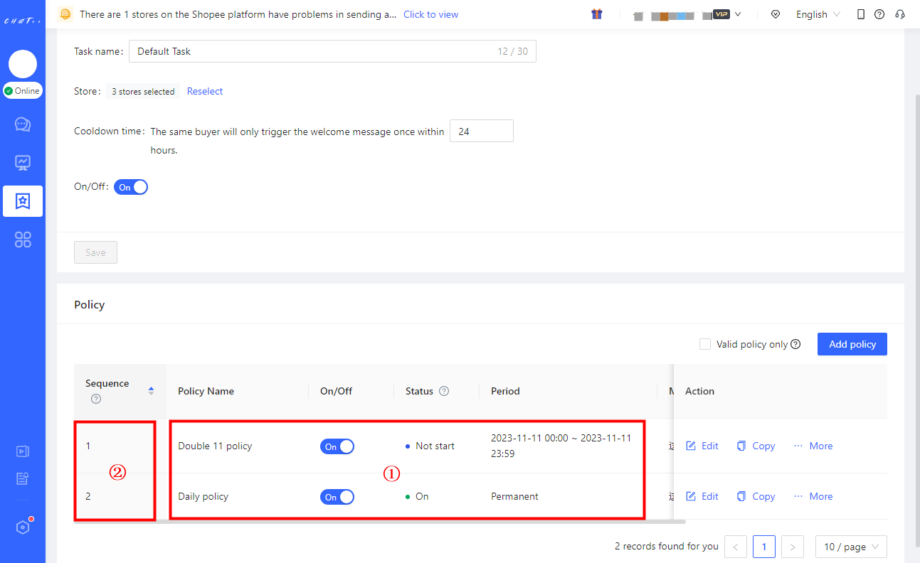The image size is (920, 563).
Task: Open the English language dropdown
Action: (x=818, y=14)
